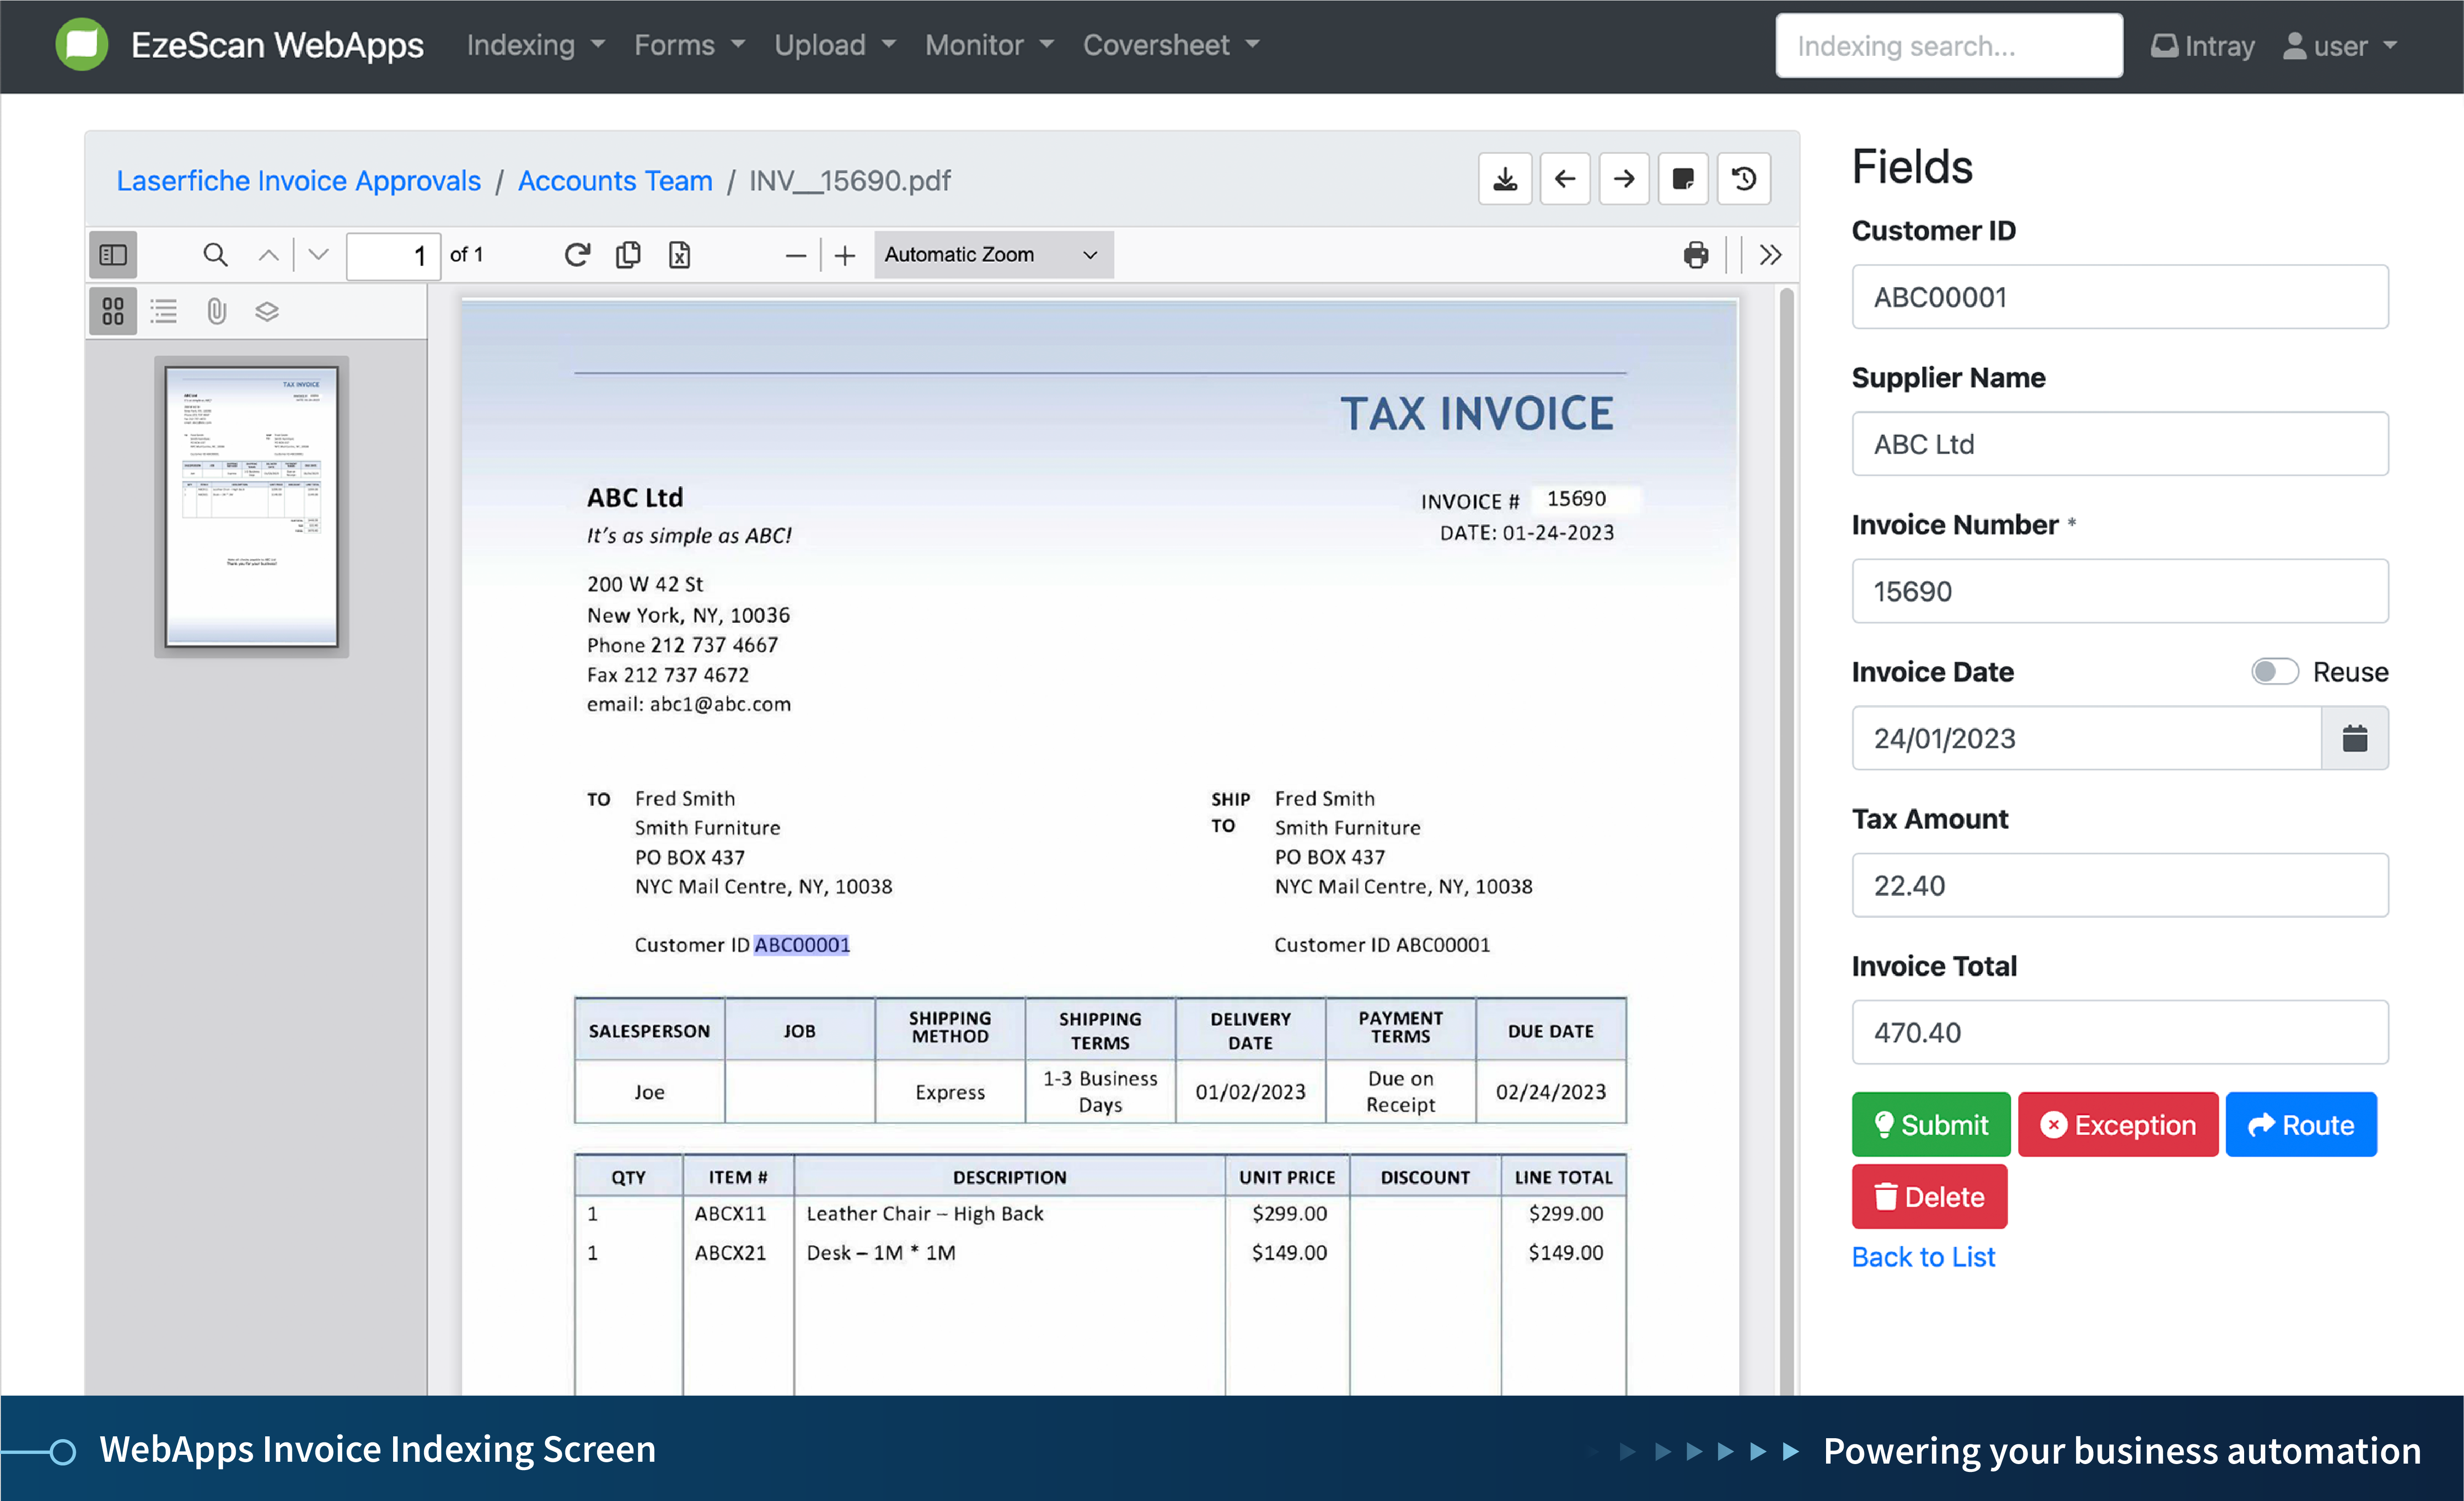Show document outline in sidebar

coord(164,311)
